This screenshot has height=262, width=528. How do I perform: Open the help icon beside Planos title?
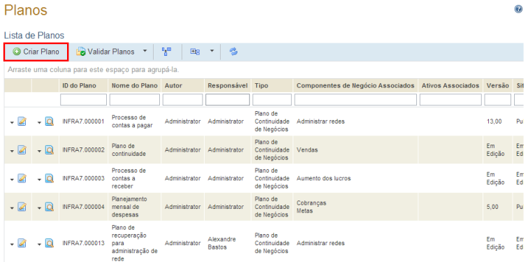518,9
